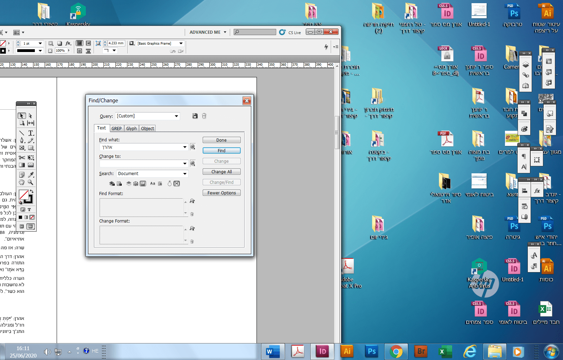Toggle Include Hidden Layers search option
563x360 pixels.
129,184
